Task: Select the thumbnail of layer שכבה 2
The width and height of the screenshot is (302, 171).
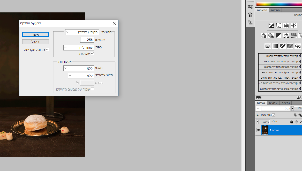Action: (x=265, y=130)
